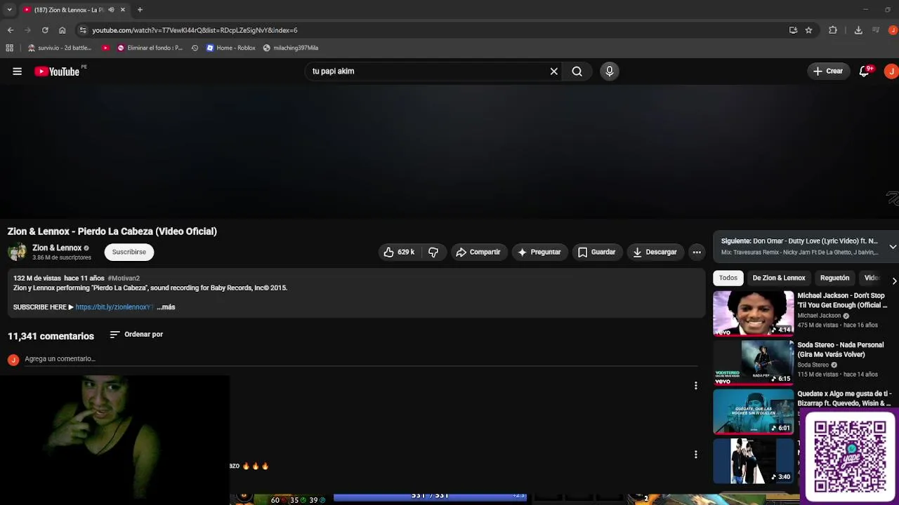Show Chrome downloads
Image resolution: width=899 pixels, height=505 pixels.
(x=858, y=30)
